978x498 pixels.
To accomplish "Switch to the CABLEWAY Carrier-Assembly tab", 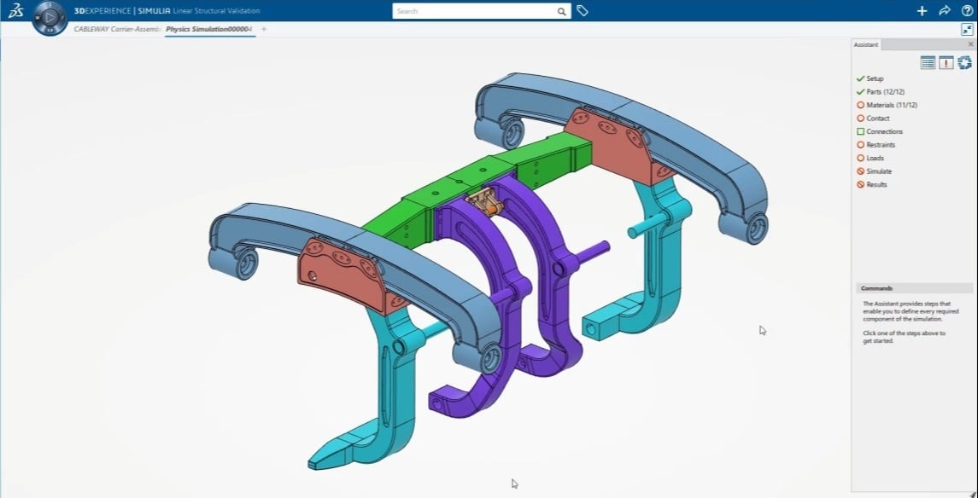I will tap(120, 28).
